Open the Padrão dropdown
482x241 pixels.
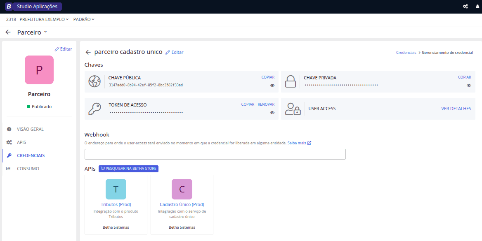[x=84, y=19]
